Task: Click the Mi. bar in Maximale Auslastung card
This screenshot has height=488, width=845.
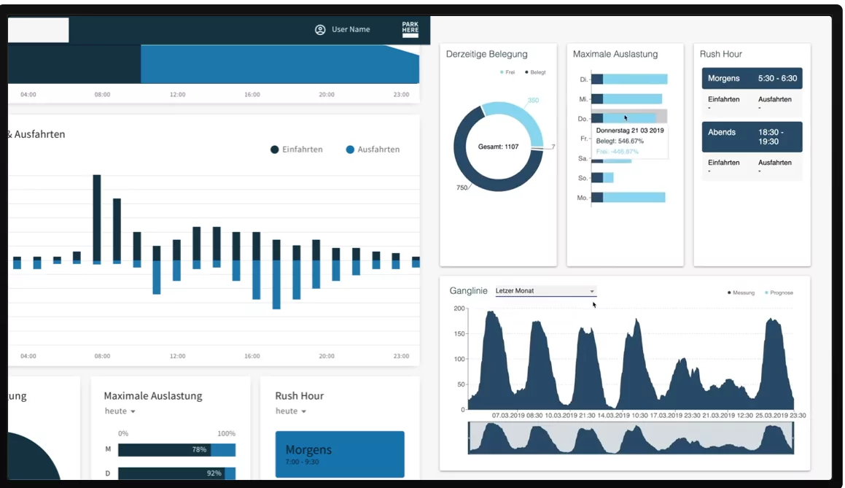Action: [x=627, y=99]
